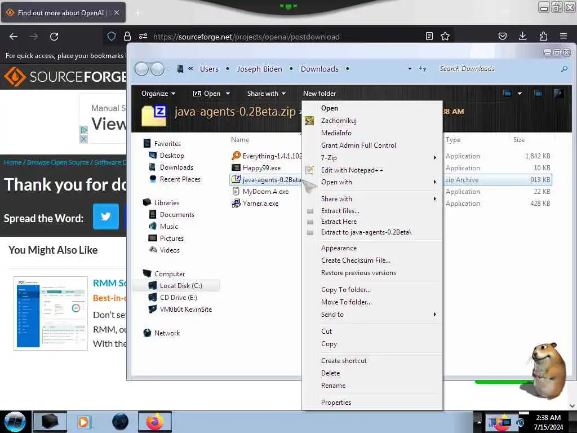The height and width of the screenshot is (433, 577).
Task: Select Create Checksum File...
Action: 372,260
